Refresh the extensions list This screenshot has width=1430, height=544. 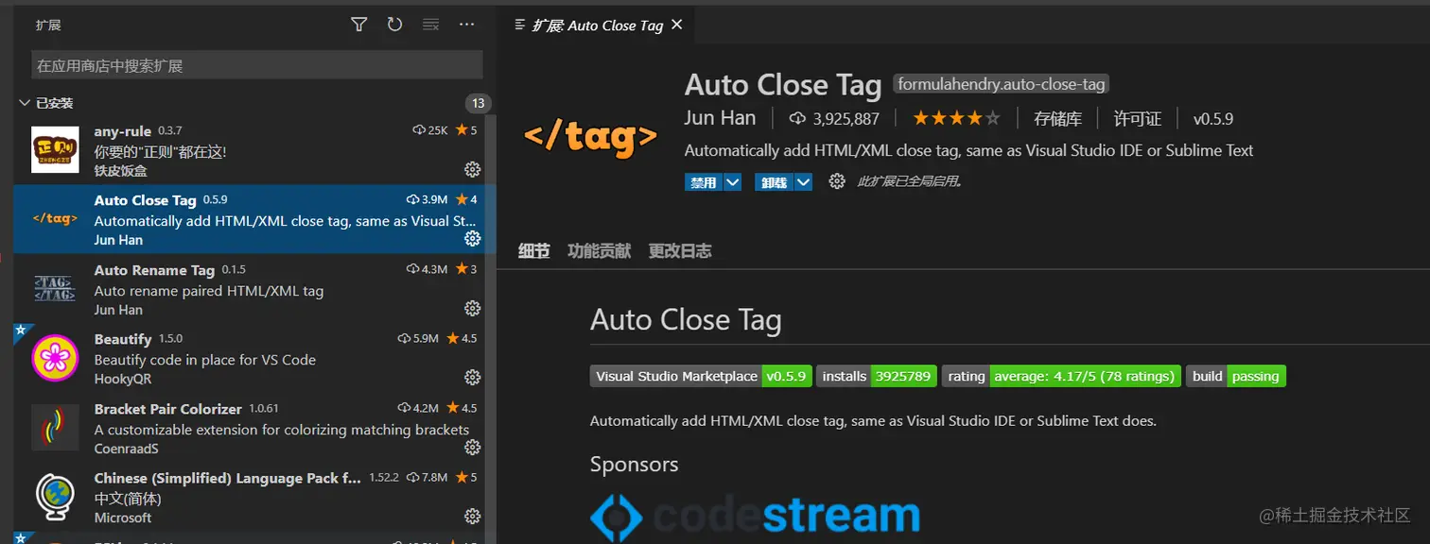click(x=394, y=25)
